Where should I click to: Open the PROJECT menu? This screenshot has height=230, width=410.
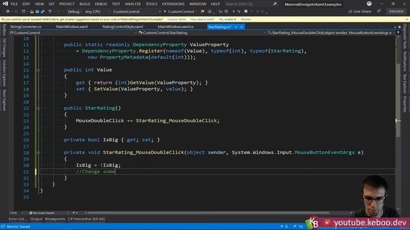tap(67, 4)
